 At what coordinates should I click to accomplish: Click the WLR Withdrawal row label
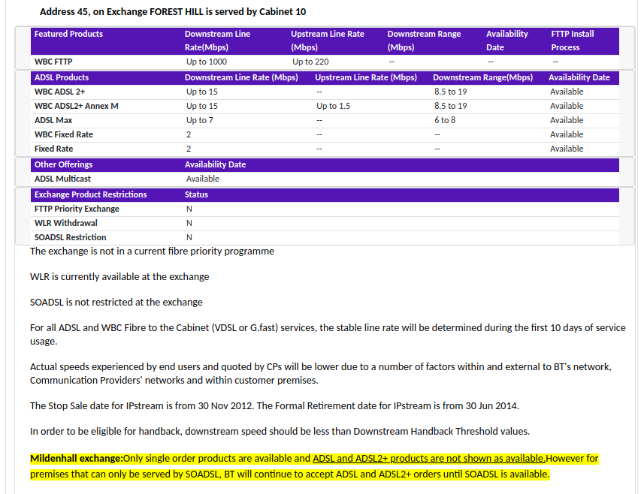tap(65, 223)
